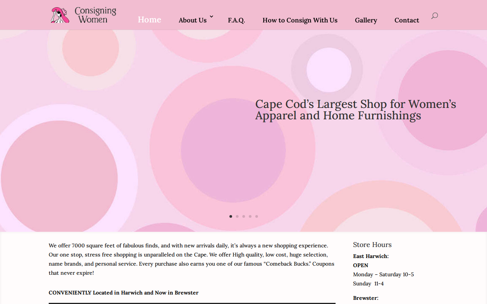The image size is (487, 304).
Task: Click the Brewster: location label
Action: click(x=366, y=298)
